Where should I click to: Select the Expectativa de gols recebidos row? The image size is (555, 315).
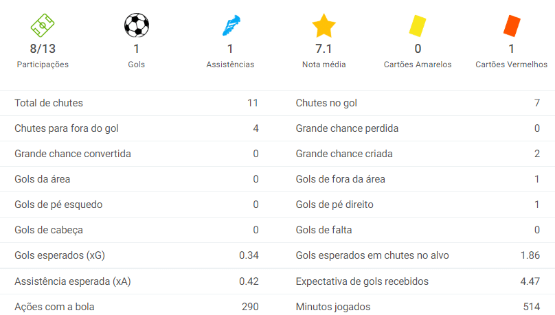click(x=418, y=281)
